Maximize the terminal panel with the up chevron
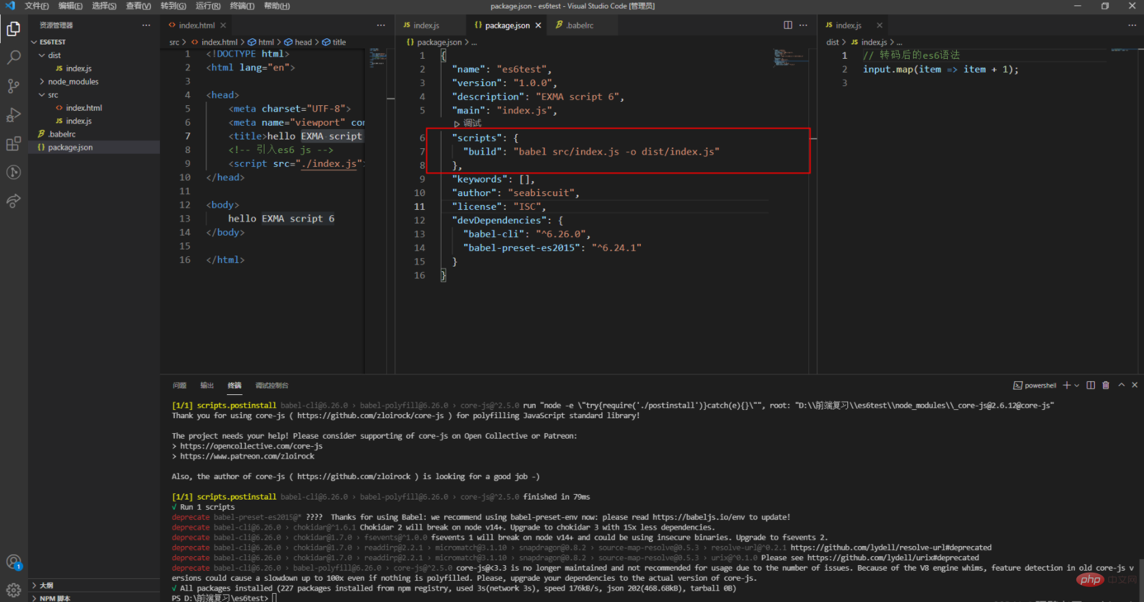Image resolution: width=1144 pixels, height=602 pixels. pos(1121,385)
